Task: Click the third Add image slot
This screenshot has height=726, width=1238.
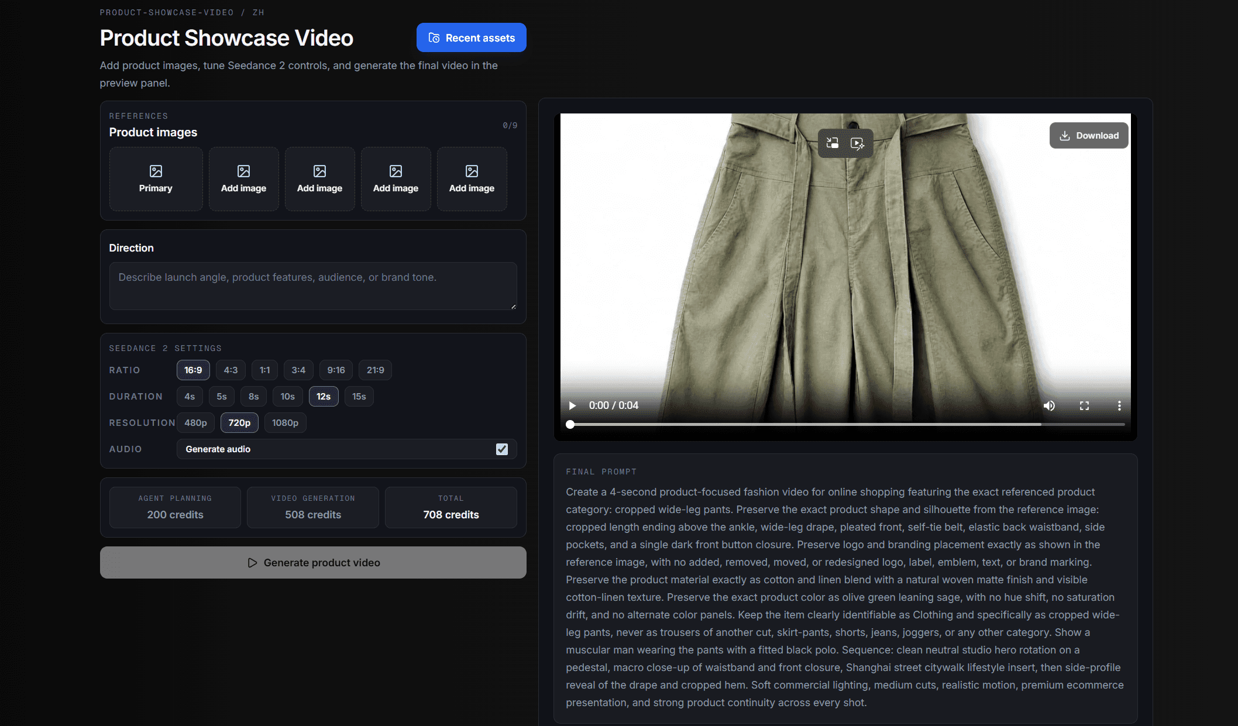Action: click(396, 179)
